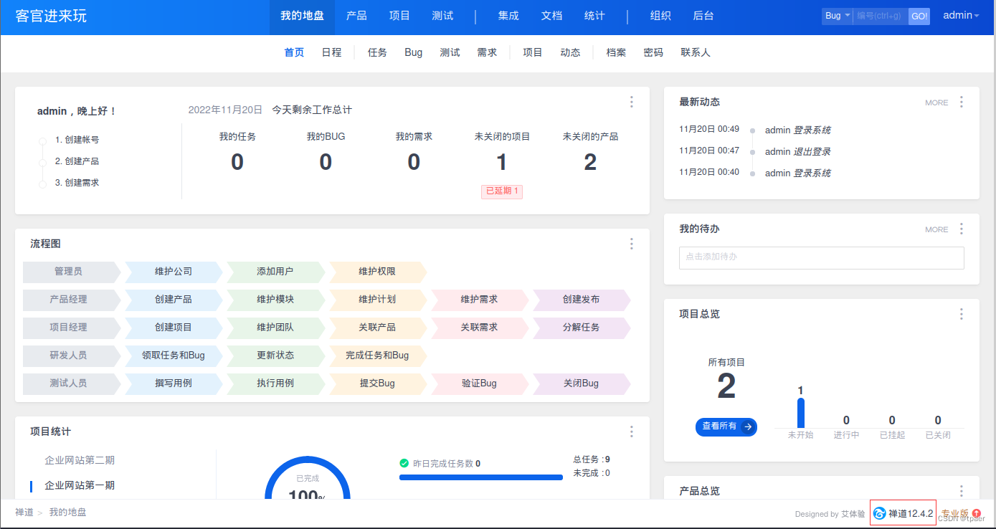Click the 创建发布 flow step
The image size is (996, 529).
pos(581,300)
